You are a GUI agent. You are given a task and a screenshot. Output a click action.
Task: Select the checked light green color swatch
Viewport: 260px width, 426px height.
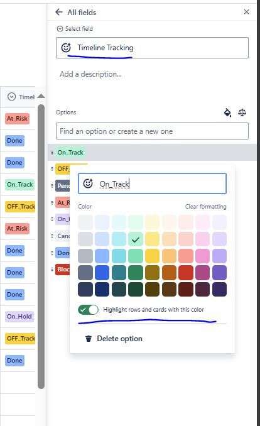[136, 239]
